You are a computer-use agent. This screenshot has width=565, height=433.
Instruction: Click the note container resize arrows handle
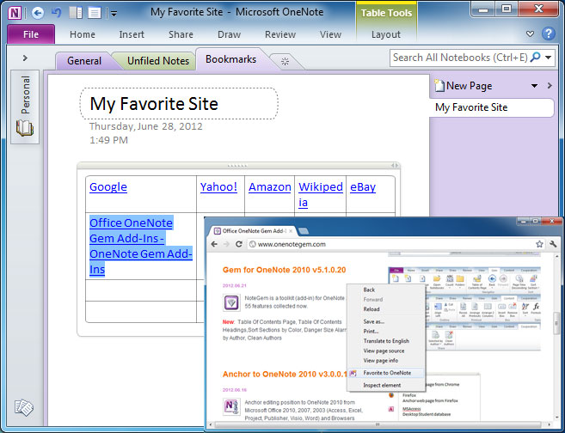coord(395,166)
